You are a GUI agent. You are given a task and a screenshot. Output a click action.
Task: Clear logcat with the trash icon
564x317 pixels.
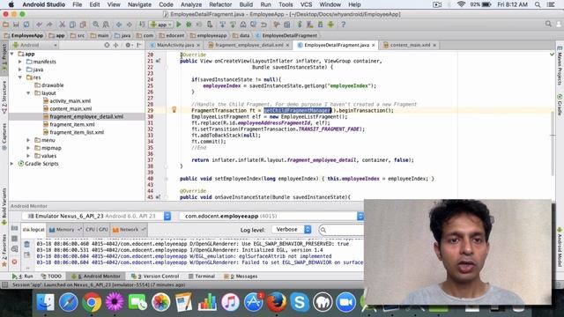[x=27, y=245]
